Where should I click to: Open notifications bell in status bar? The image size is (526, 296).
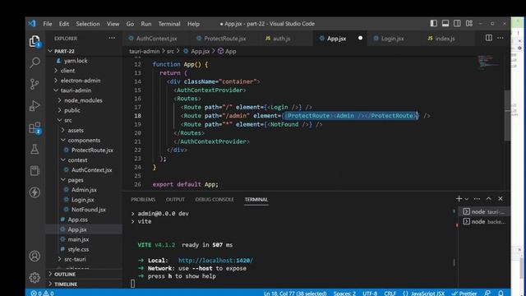pyautogui.click(x=501, y=293)
